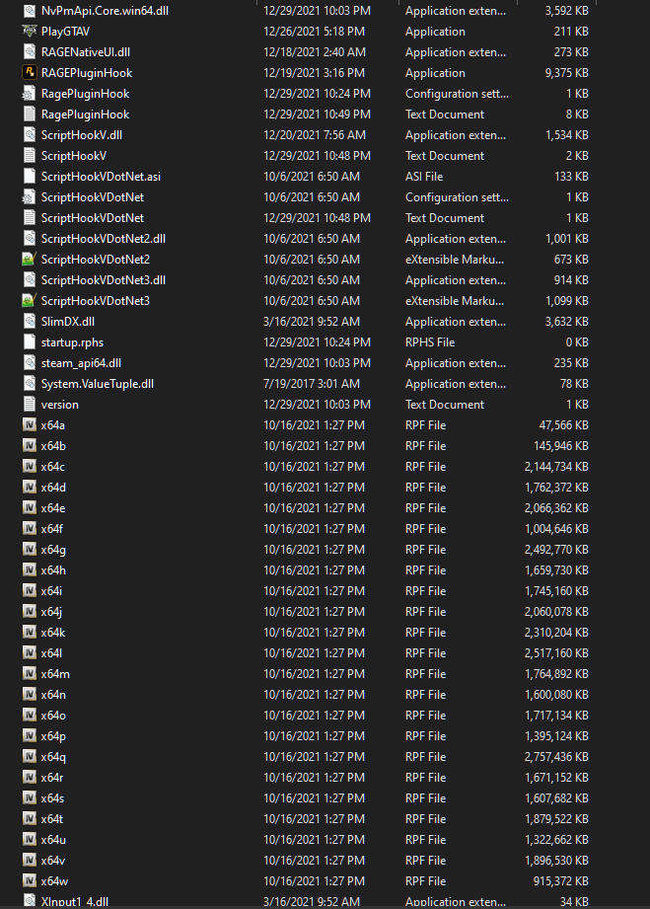Select the file named x64l
This screenshot has width=650, height=909.
coord(51,652)
